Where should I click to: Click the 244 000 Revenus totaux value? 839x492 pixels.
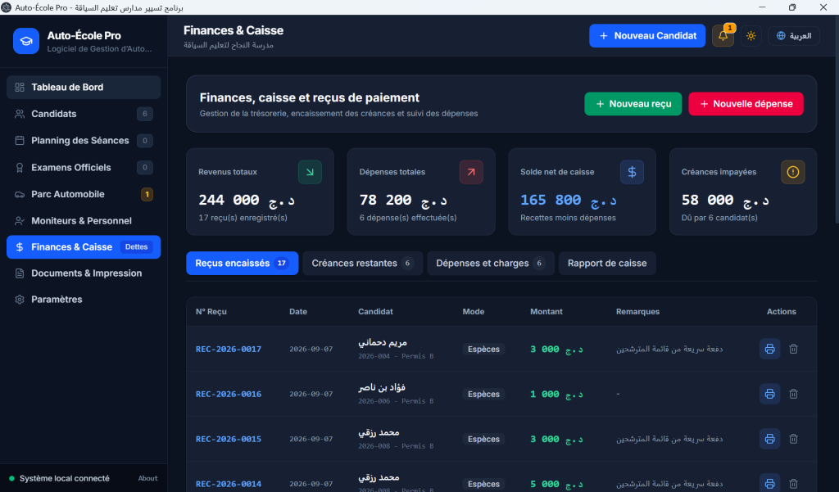[247, 201]
